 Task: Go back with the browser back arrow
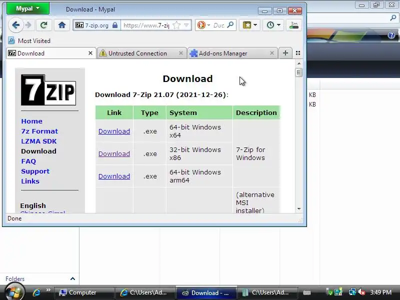(x=16, y=25)
